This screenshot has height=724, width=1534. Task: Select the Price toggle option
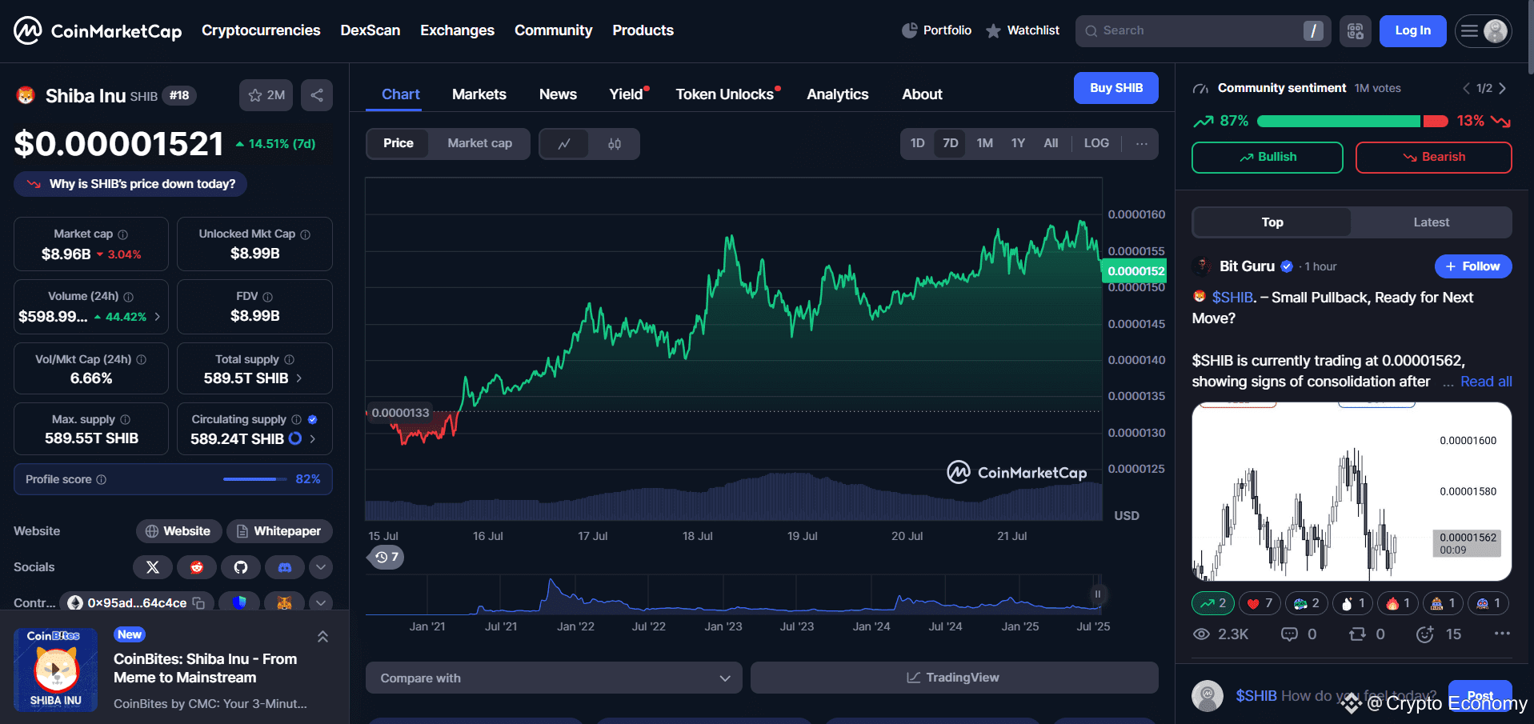click(398, 143)
